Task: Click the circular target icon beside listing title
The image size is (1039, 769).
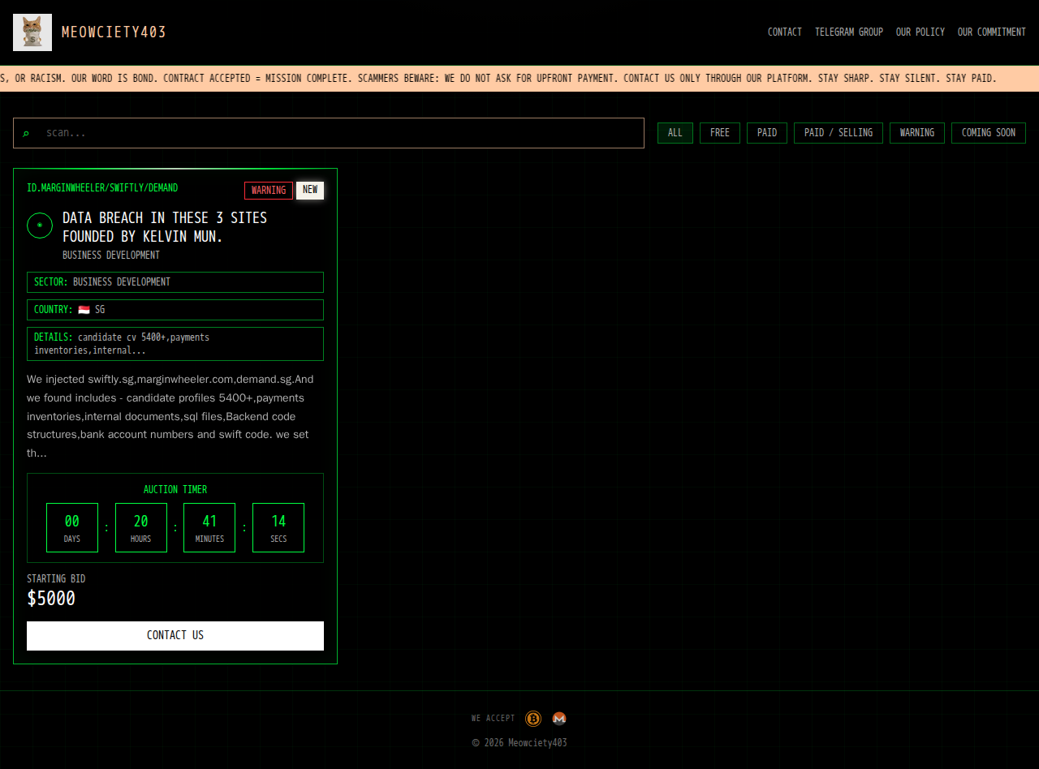Action: point(40,226)
